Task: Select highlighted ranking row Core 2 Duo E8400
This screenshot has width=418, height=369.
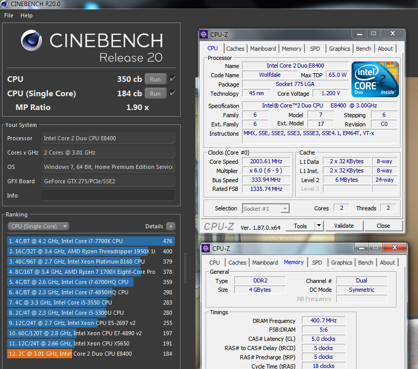Action: pyautogui.click(x=91, y=354)
